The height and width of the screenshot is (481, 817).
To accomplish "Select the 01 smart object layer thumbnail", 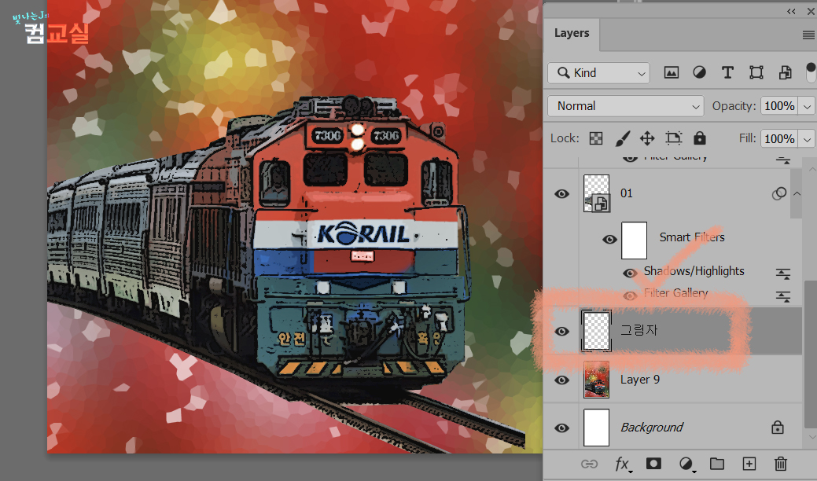I will point(596,193).
